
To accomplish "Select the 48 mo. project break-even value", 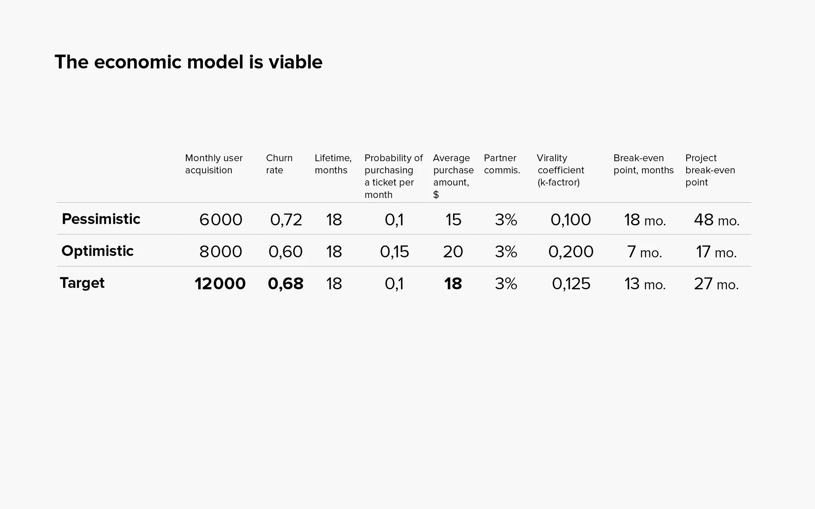I will coord(716,220).
